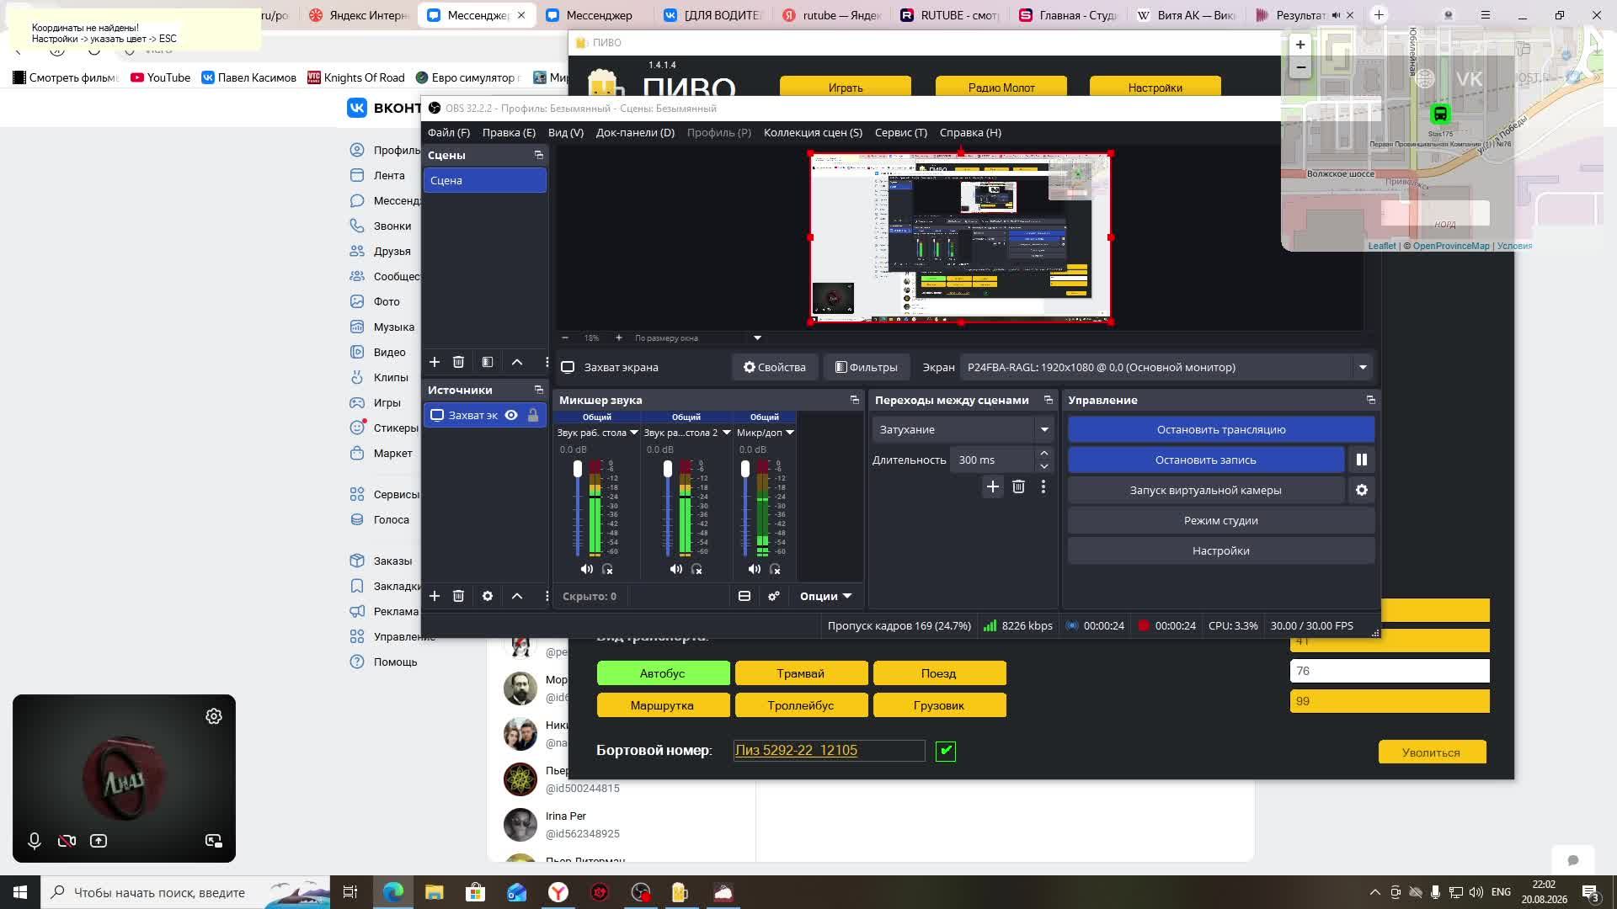Open scene filters icon in Сцены toolbar
Image resolution: width=1617 pixels, height=909 pixels.
click(x=488, y=362)
